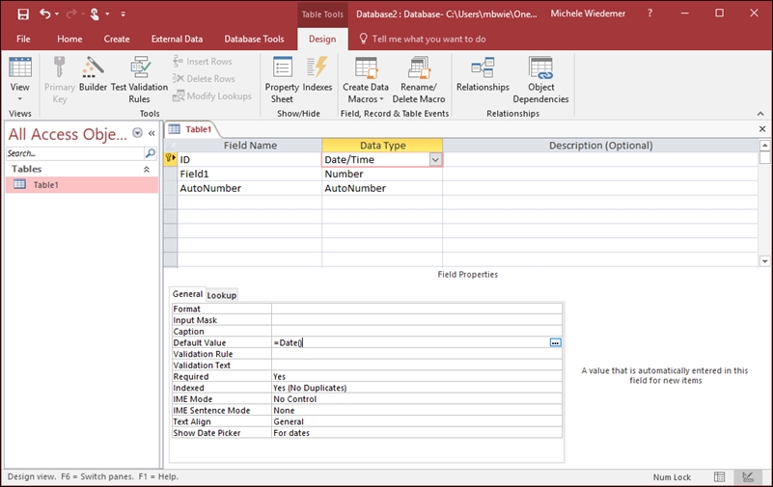Toggle the Indexes window
This screenshot has width=773, height=487.
[x=317, y=74]
